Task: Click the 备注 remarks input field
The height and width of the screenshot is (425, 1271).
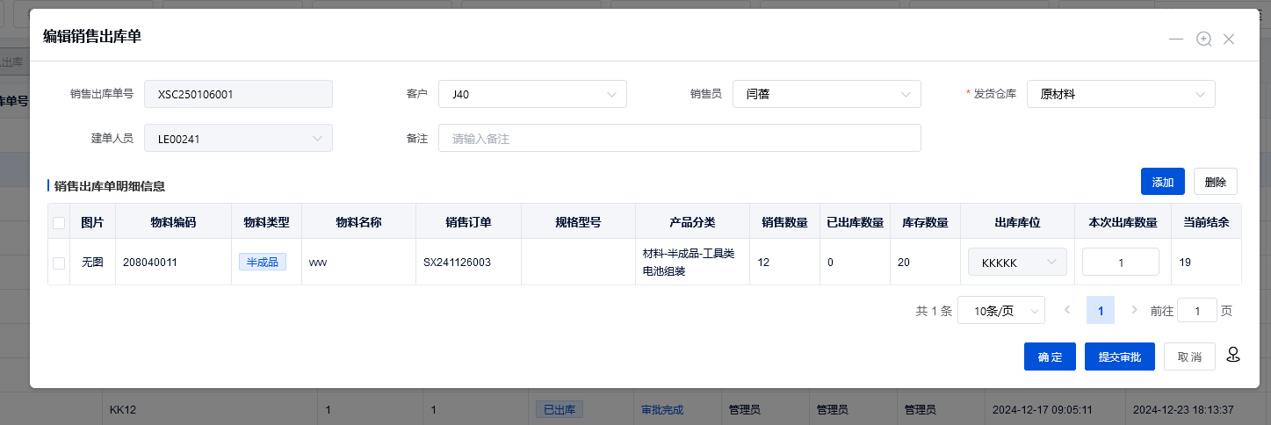Action: [x=679, y=138]
